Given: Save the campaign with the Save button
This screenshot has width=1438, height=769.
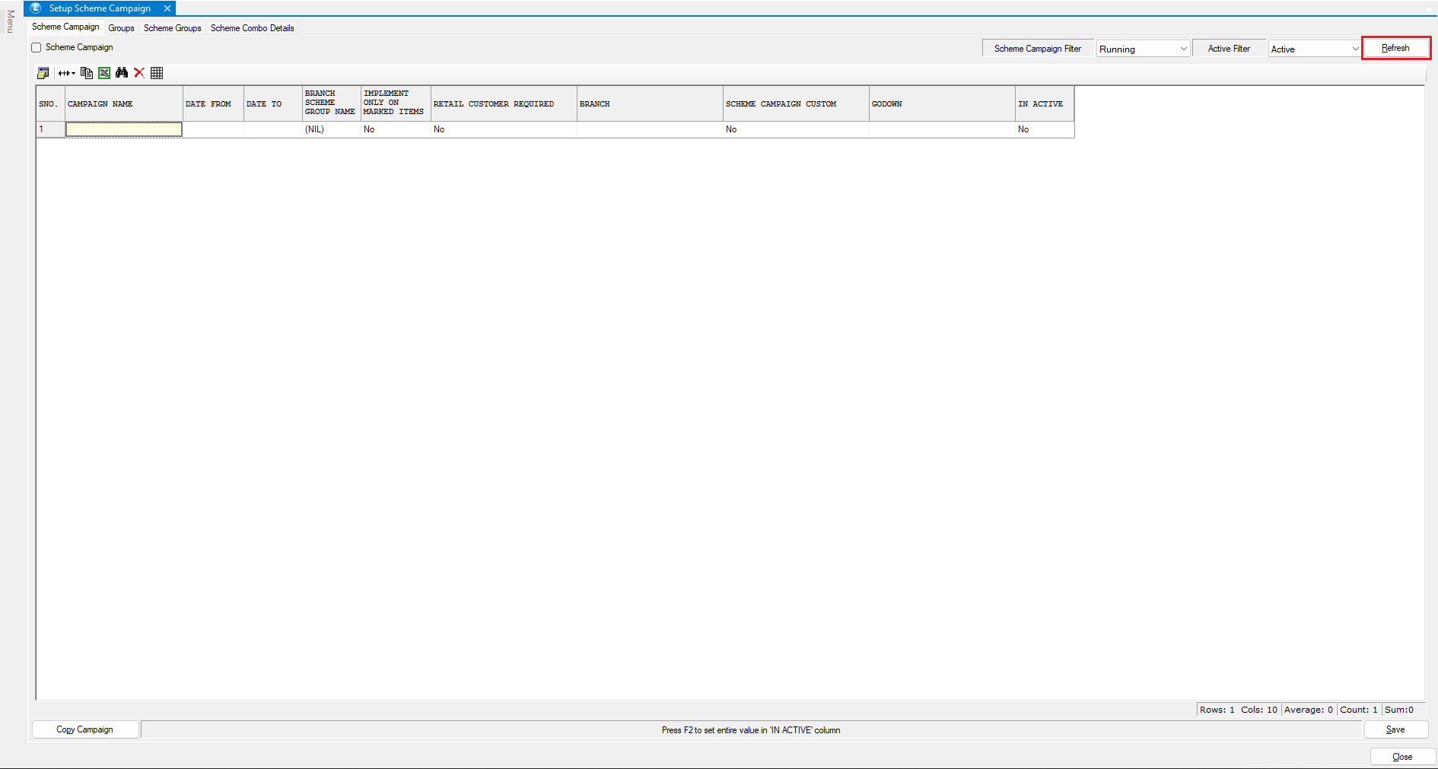Looking at the screenshot, I should click(x=1395, y=729).
